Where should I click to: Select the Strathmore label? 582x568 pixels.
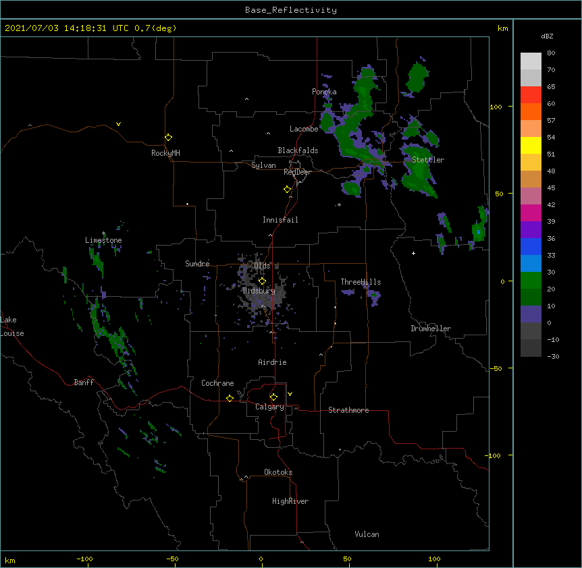(x=348, y=410)
